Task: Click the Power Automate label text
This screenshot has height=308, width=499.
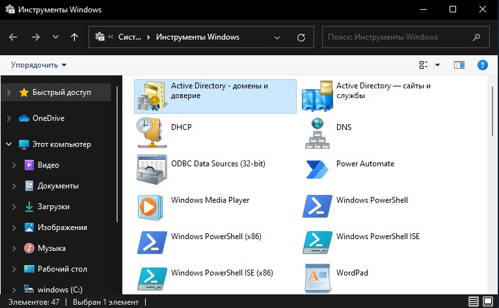Action: 365,164
